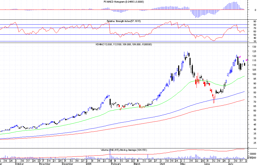The height and width of the screenshot is (165, 257).
Task: Select the February label on the date axis
Action: [116, 163]
